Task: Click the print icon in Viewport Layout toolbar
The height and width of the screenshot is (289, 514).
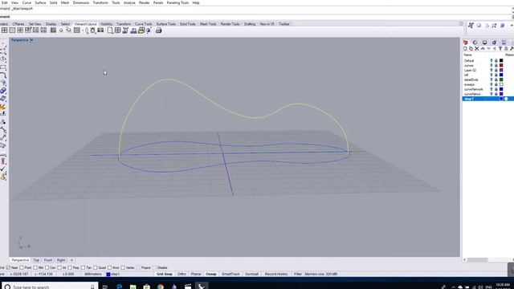Action: [159, 31]
